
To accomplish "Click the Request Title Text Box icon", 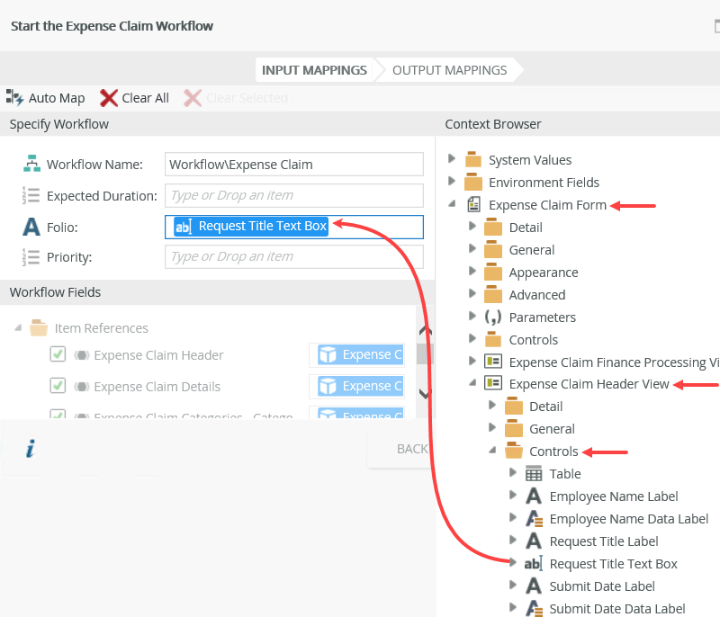I will 534,564.
